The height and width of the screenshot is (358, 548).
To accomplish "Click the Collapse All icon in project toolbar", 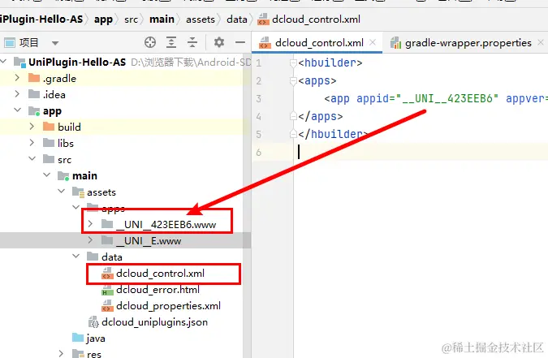I will coord(192,42).
